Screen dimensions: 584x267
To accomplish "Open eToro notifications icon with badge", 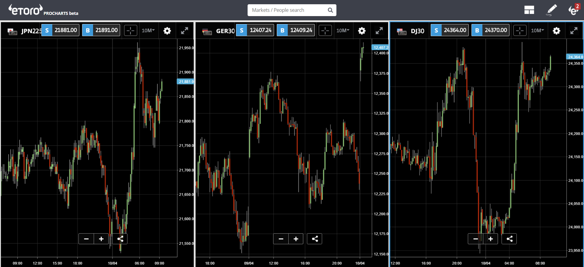I will [x=574, y=10].
